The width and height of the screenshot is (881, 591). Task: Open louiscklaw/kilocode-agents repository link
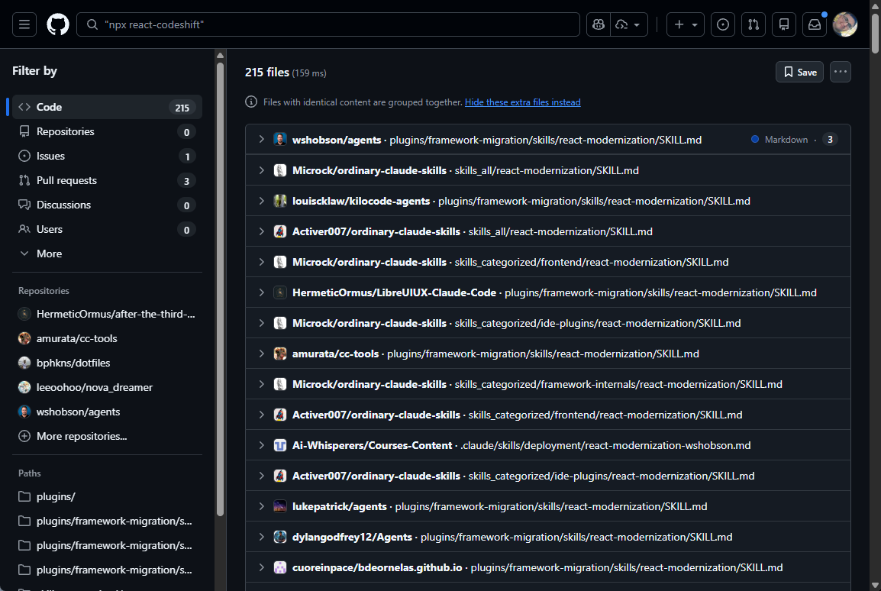(x=360, y=201)
